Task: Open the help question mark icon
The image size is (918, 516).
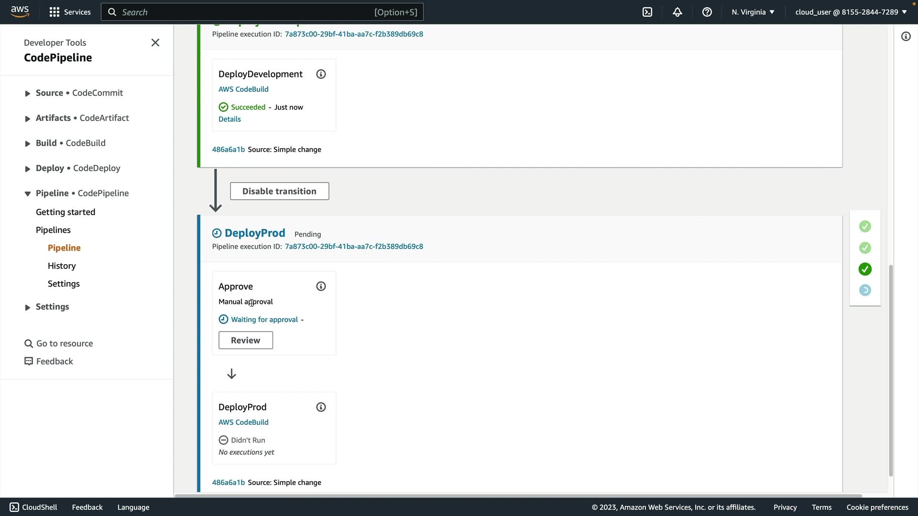Action: [707, 12]
